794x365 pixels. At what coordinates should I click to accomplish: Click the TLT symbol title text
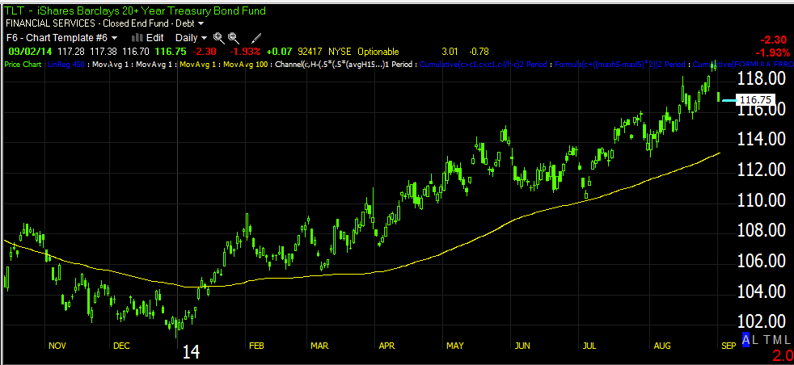[135, 10]
